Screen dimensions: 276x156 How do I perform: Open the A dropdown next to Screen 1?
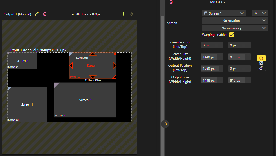(260, 13)
